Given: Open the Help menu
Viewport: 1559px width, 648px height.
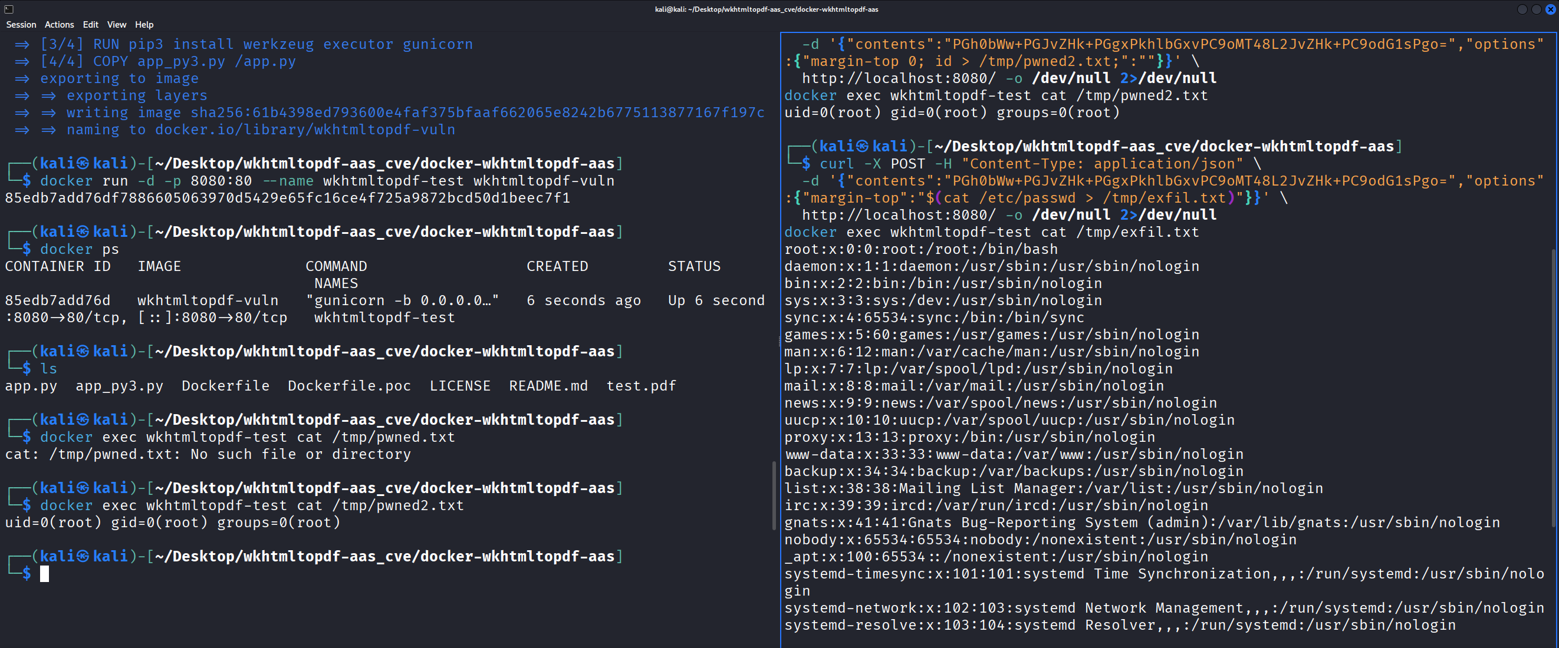Looking at the screenshot, I should pos(144,25).
